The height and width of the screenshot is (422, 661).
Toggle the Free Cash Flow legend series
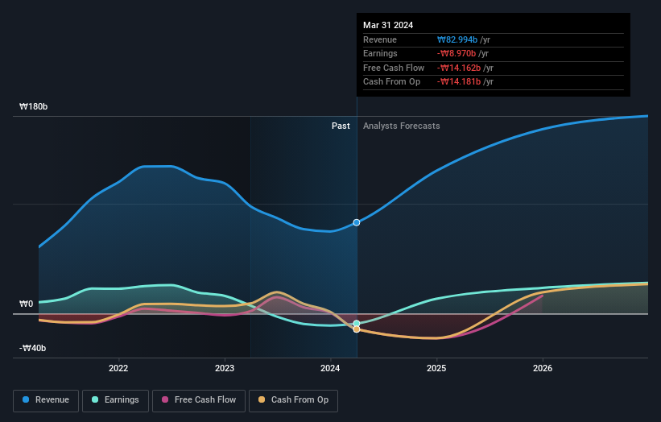pyautogui.click(x=199, y=400)
